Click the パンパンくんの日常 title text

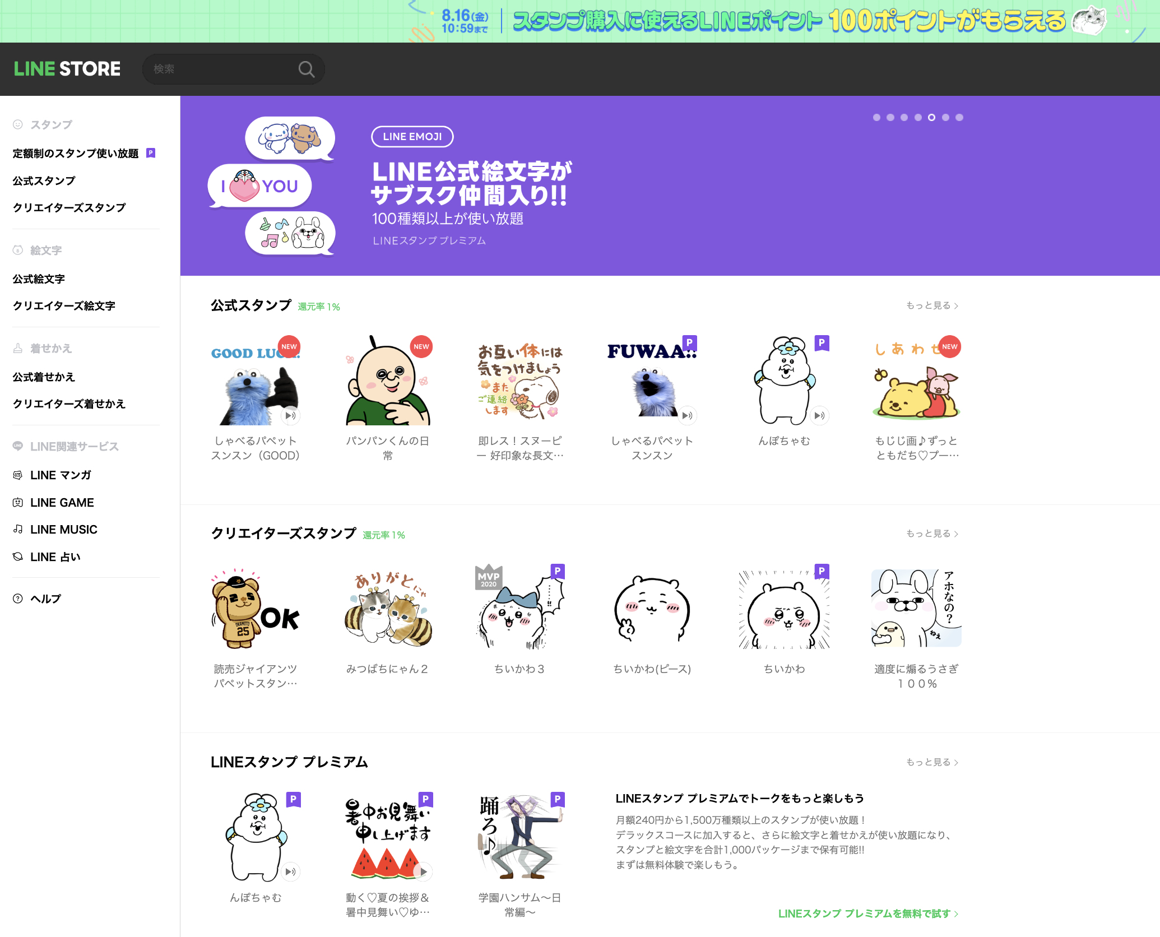[388, 448]
